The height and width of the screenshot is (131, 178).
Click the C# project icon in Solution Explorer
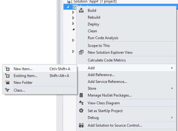pyautogui.click(x=75, y=7)
